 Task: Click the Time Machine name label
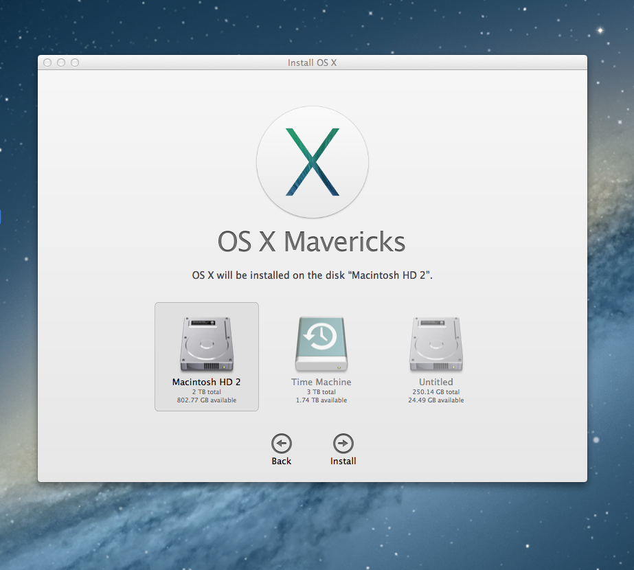click(x=321, y=382)
